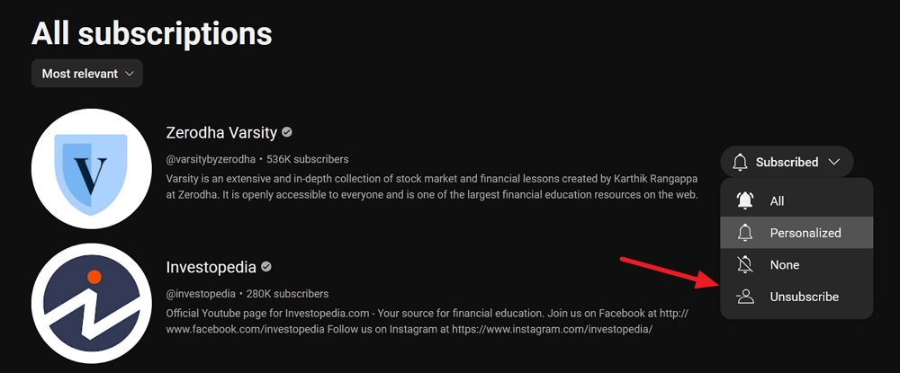Click Zerodha Varsity verified checkmark badge
The image size is (900, 373).
287,132
